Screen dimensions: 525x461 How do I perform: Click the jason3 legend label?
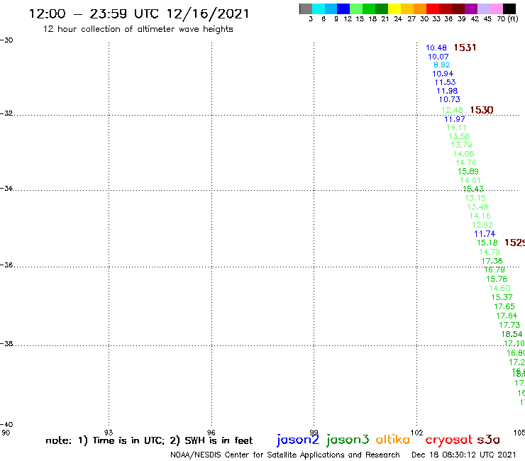tap(348, 440)
